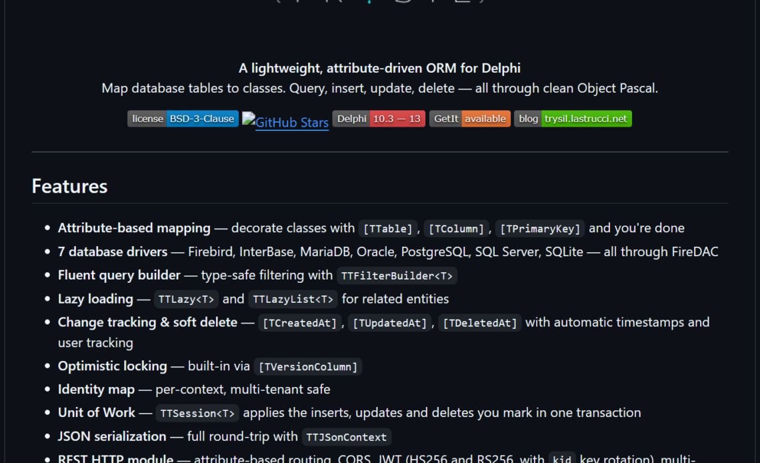This screenshot has width=760, height=463.
Task: Click the 'JSON serialization' bold text
Action: click(112, 436)
